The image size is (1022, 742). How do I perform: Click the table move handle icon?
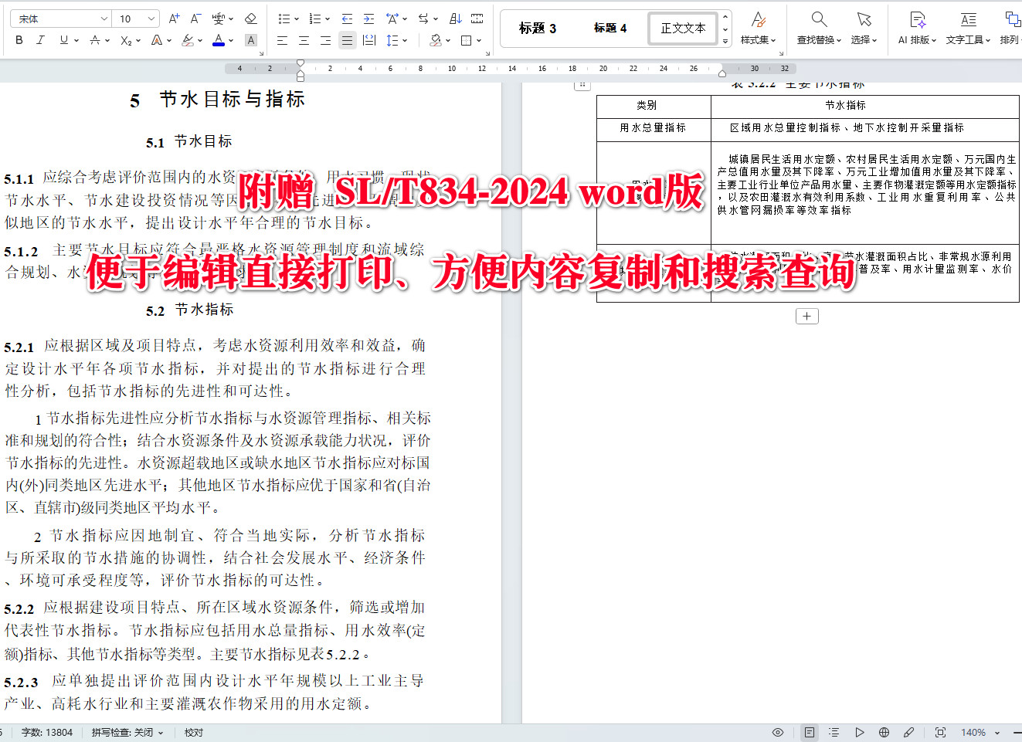(582, 85)
